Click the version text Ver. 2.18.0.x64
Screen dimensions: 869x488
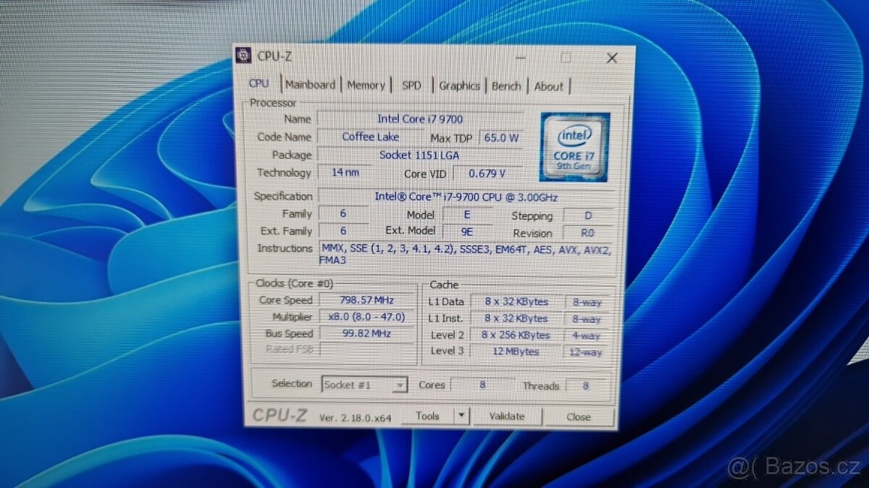tap(356, 418)
